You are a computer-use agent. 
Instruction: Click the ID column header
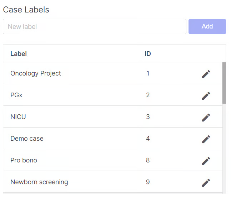(x=148, y=54)
